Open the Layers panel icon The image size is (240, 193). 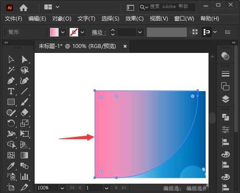coord(225,99)
